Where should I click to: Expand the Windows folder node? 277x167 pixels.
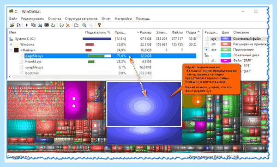[x=11, y=44]
